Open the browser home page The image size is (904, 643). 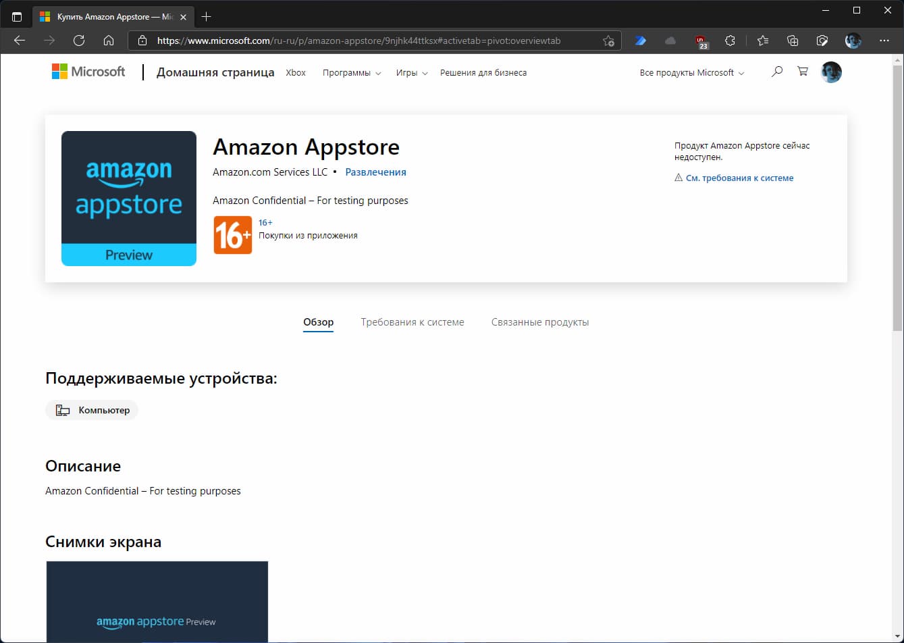click(108, 41)
